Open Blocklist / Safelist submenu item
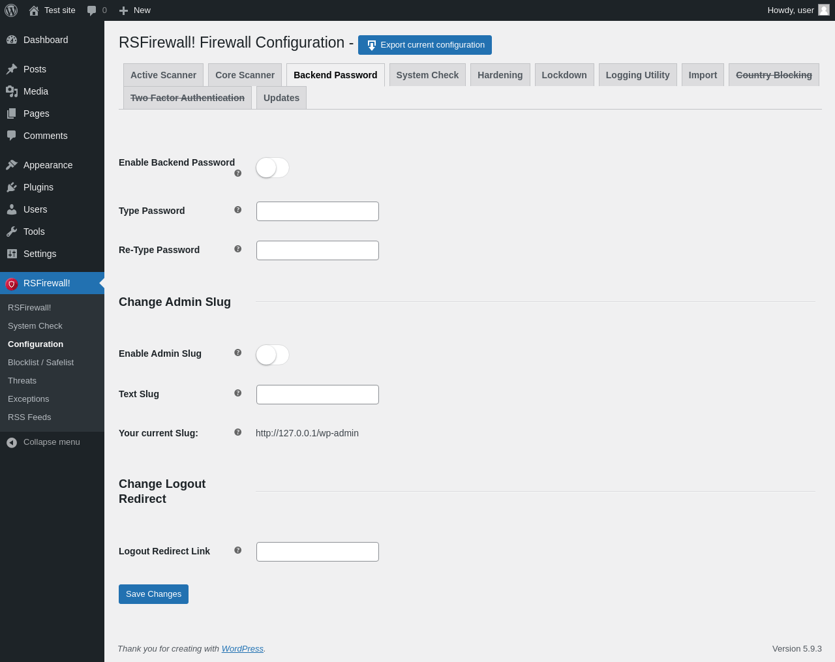 tap(40, 363)
